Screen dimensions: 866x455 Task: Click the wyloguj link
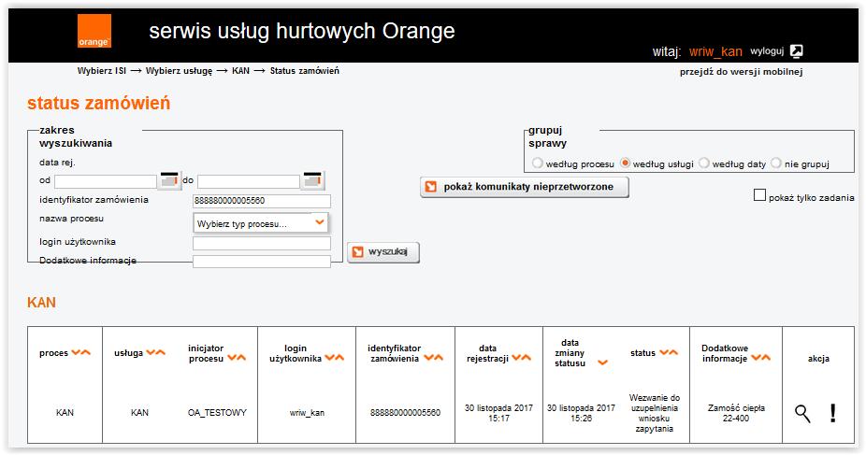coord(767,51)
